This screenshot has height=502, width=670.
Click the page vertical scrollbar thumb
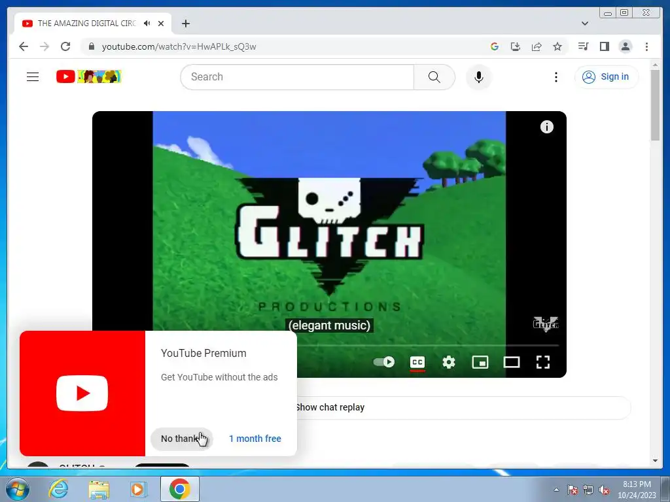(655, 105)
